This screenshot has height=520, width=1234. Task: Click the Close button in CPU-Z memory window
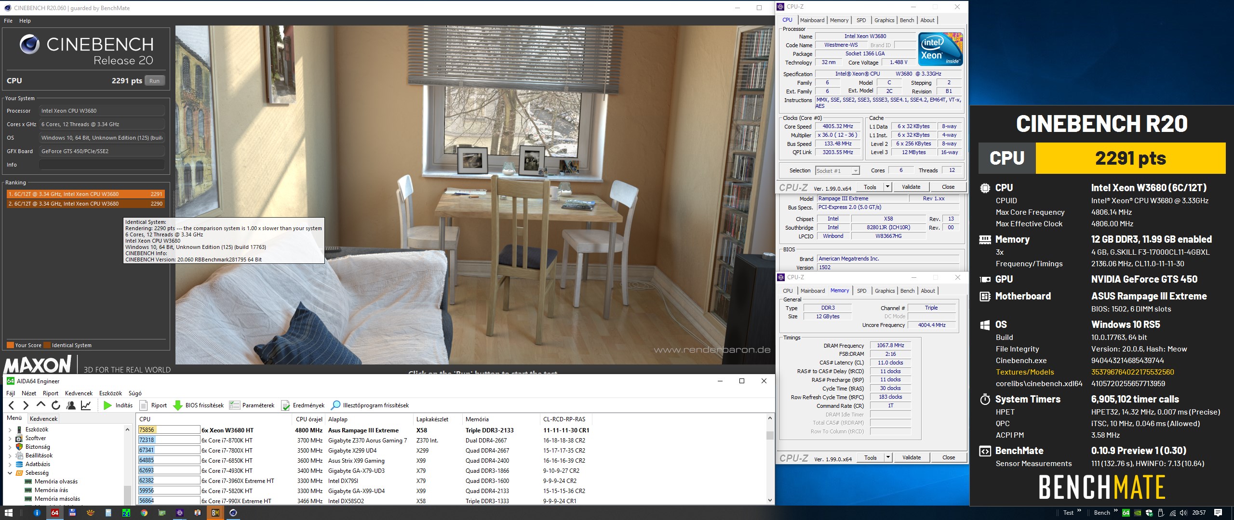click(949, 457)
